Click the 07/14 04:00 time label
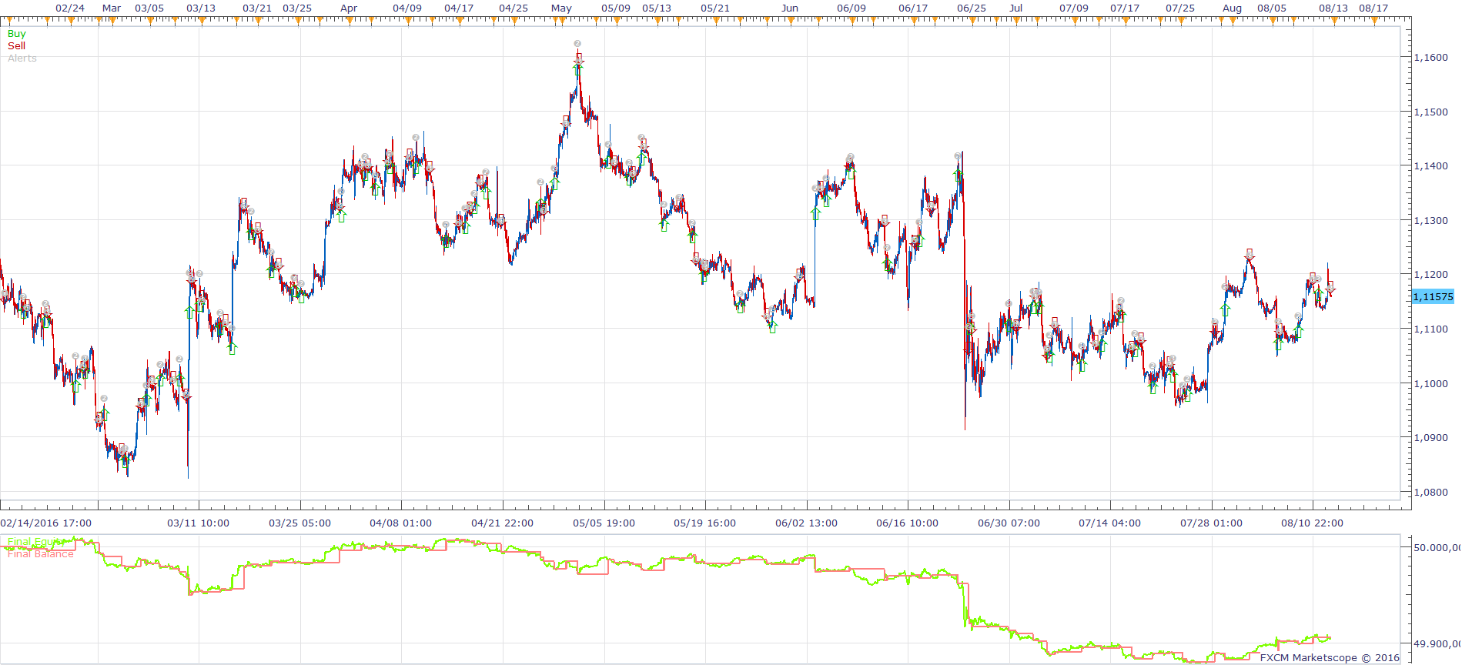This screenshot has height=665, width=1462. (x=1109, y=523)
